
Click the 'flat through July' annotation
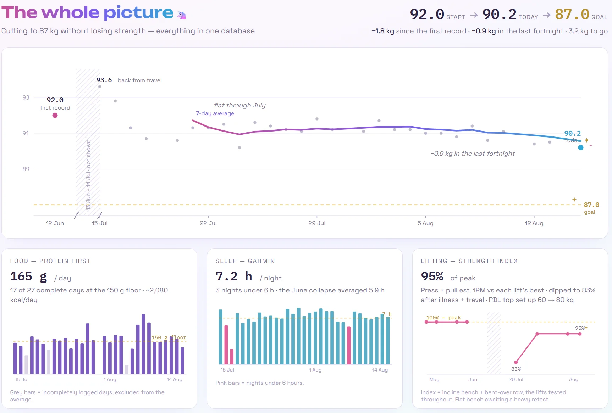pyautogui.click(x=240, y=105)
